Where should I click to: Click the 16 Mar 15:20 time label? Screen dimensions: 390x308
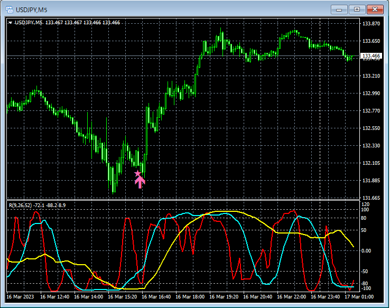123,297
